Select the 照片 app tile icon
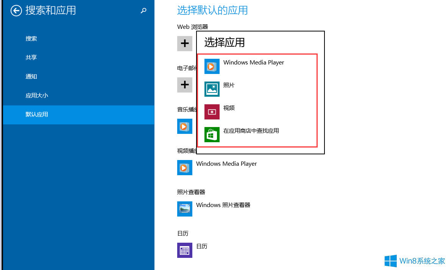 [212, 89]
